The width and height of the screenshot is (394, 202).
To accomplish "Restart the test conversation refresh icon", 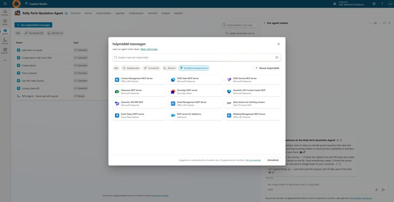I will click(x=384, y=23).
